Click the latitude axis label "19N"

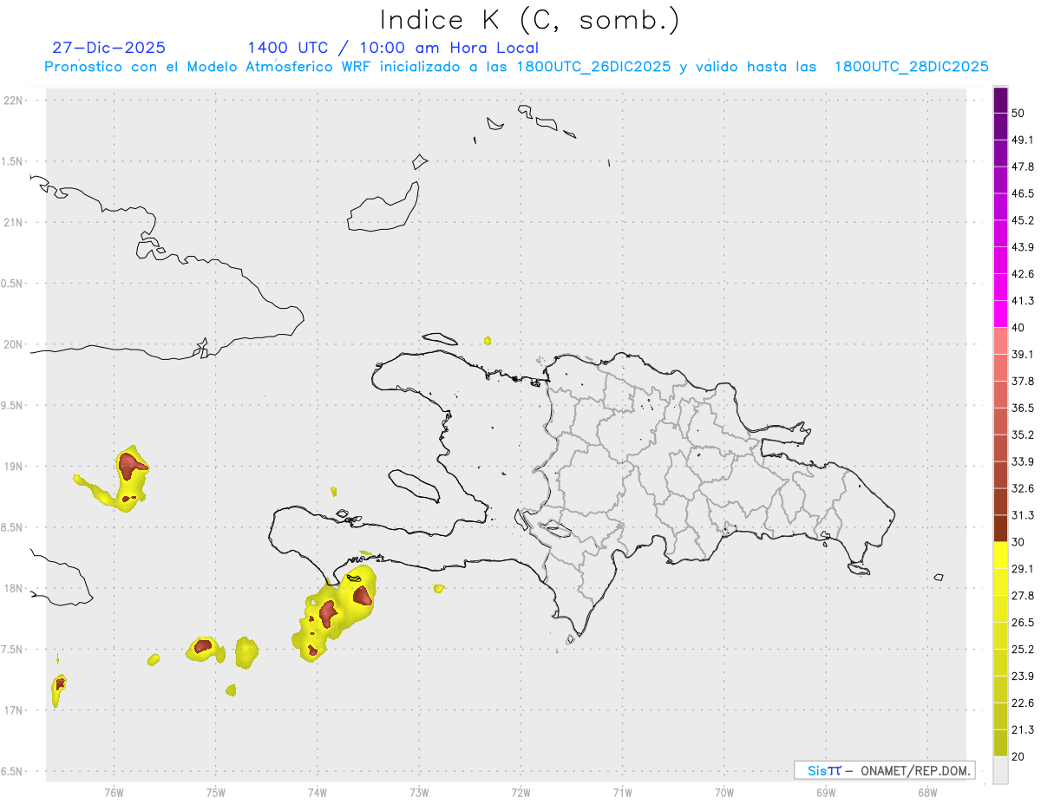tap(12, 467)
